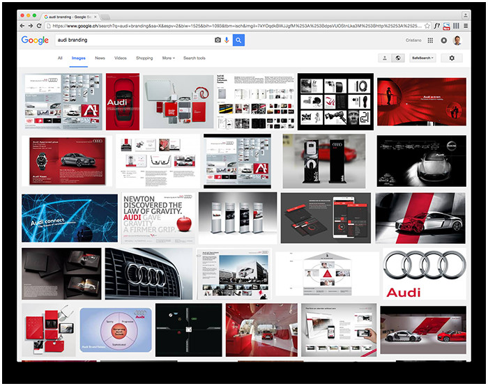Switch to the All results tab
Viewport: 488px width, 386px height.
tap(60, 58)
